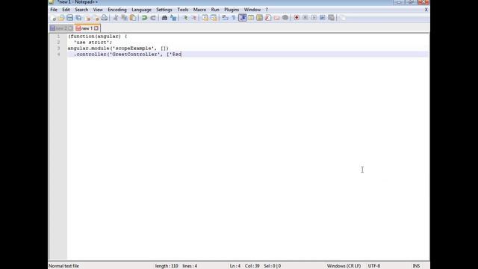This screenshot has width=478, height=269.
Task: Click the Copy toolbar icon
Action: click(x=125, y=18)
